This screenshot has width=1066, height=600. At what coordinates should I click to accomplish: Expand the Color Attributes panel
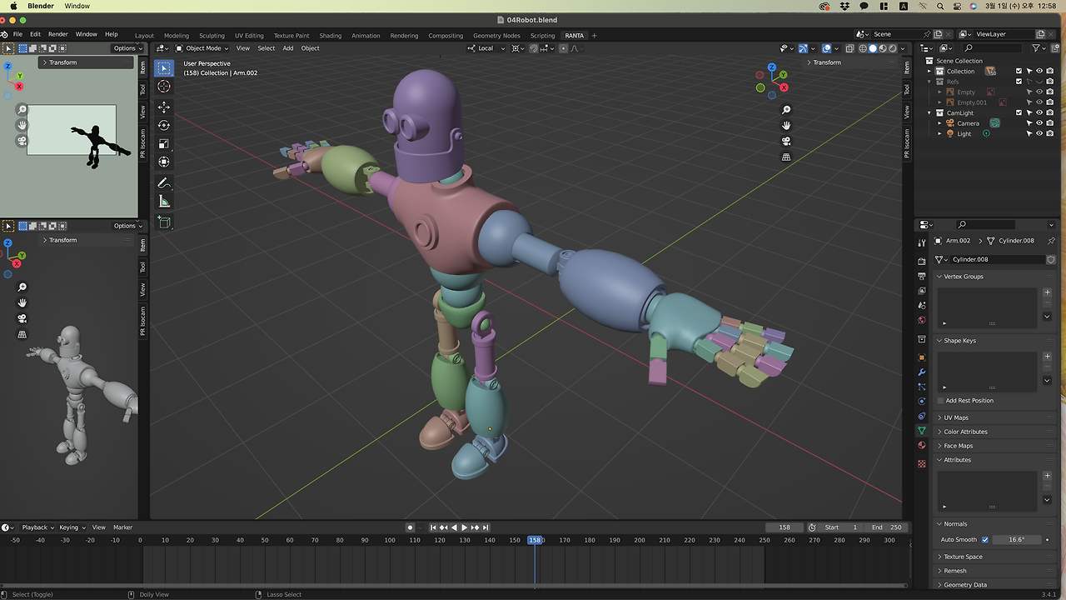964,432
